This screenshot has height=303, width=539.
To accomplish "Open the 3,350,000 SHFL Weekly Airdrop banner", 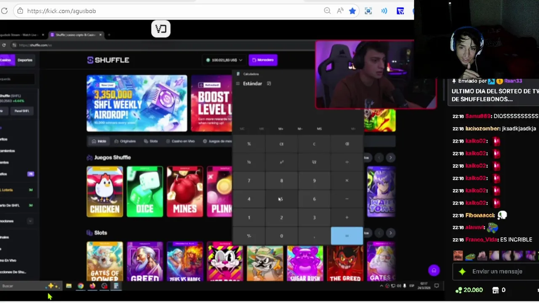I will click(x=137, y=104).
